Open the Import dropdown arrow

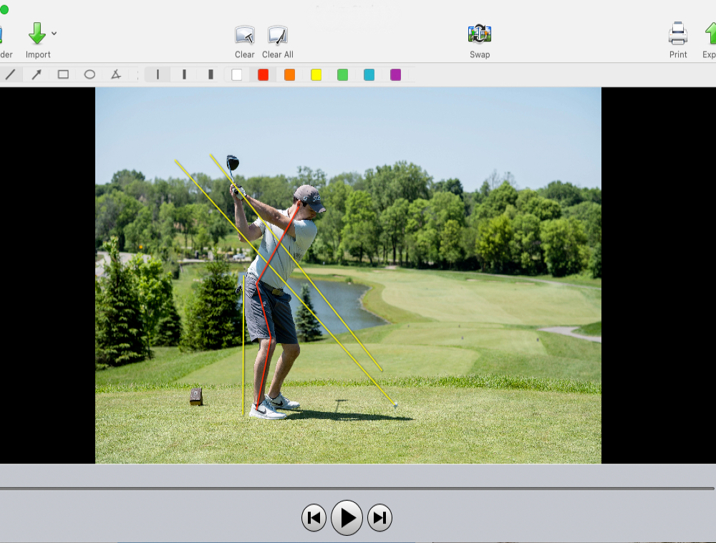tap(54, 34)
